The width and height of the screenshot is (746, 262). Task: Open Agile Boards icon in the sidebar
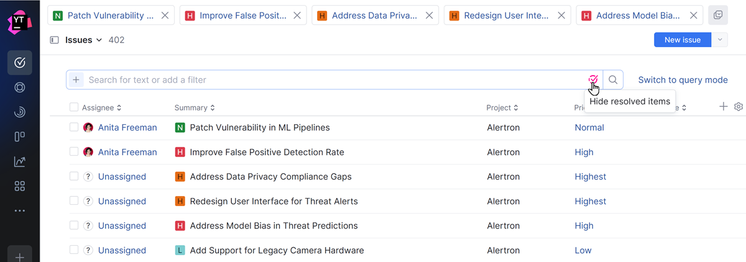coord(20,137)
